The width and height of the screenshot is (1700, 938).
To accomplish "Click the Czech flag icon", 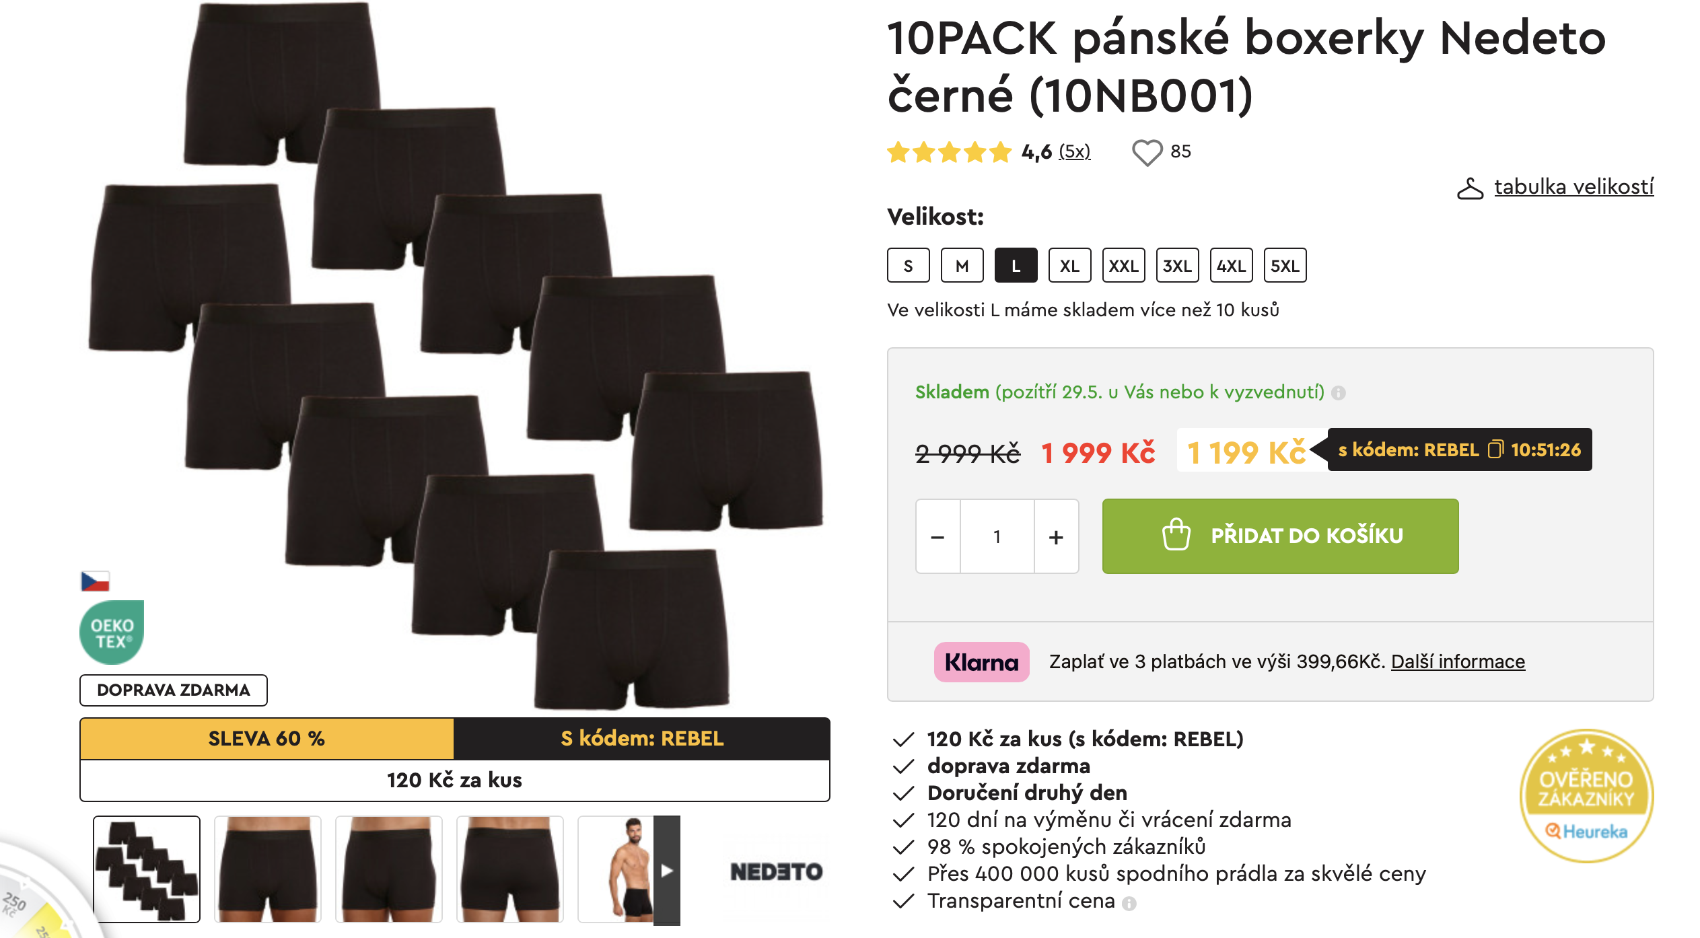I will (x=95, y=581).
